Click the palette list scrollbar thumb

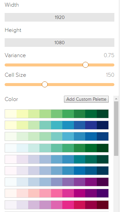click(116, 129)
